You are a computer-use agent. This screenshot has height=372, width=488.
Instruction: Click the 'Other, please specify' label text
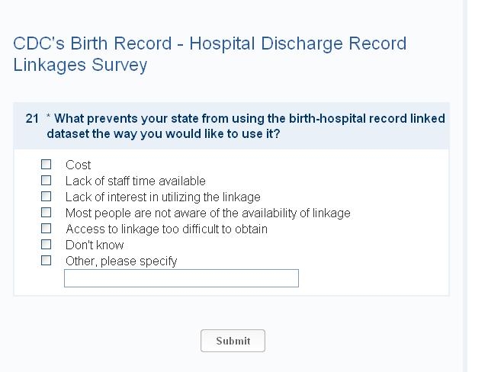point(121,261)
